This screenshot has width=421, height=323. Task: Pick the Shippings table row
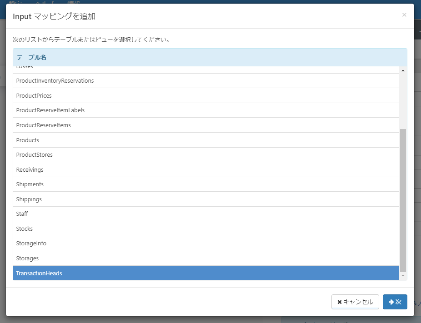[x=206, y=199]
